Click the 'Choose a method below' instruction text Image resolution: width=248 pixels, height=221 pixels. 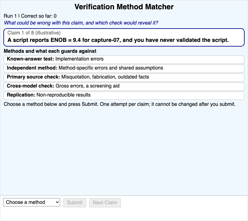click(120, 104)
